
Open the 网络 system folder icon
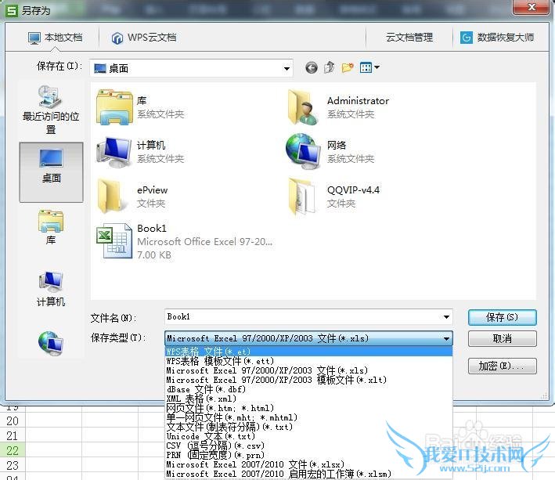click(x=304, y=151)
